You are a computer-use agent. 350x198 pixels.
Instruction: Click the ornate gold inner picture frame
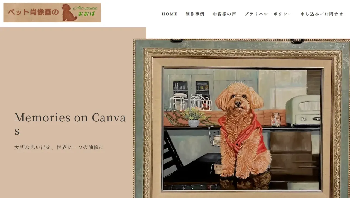pos(243,123)
